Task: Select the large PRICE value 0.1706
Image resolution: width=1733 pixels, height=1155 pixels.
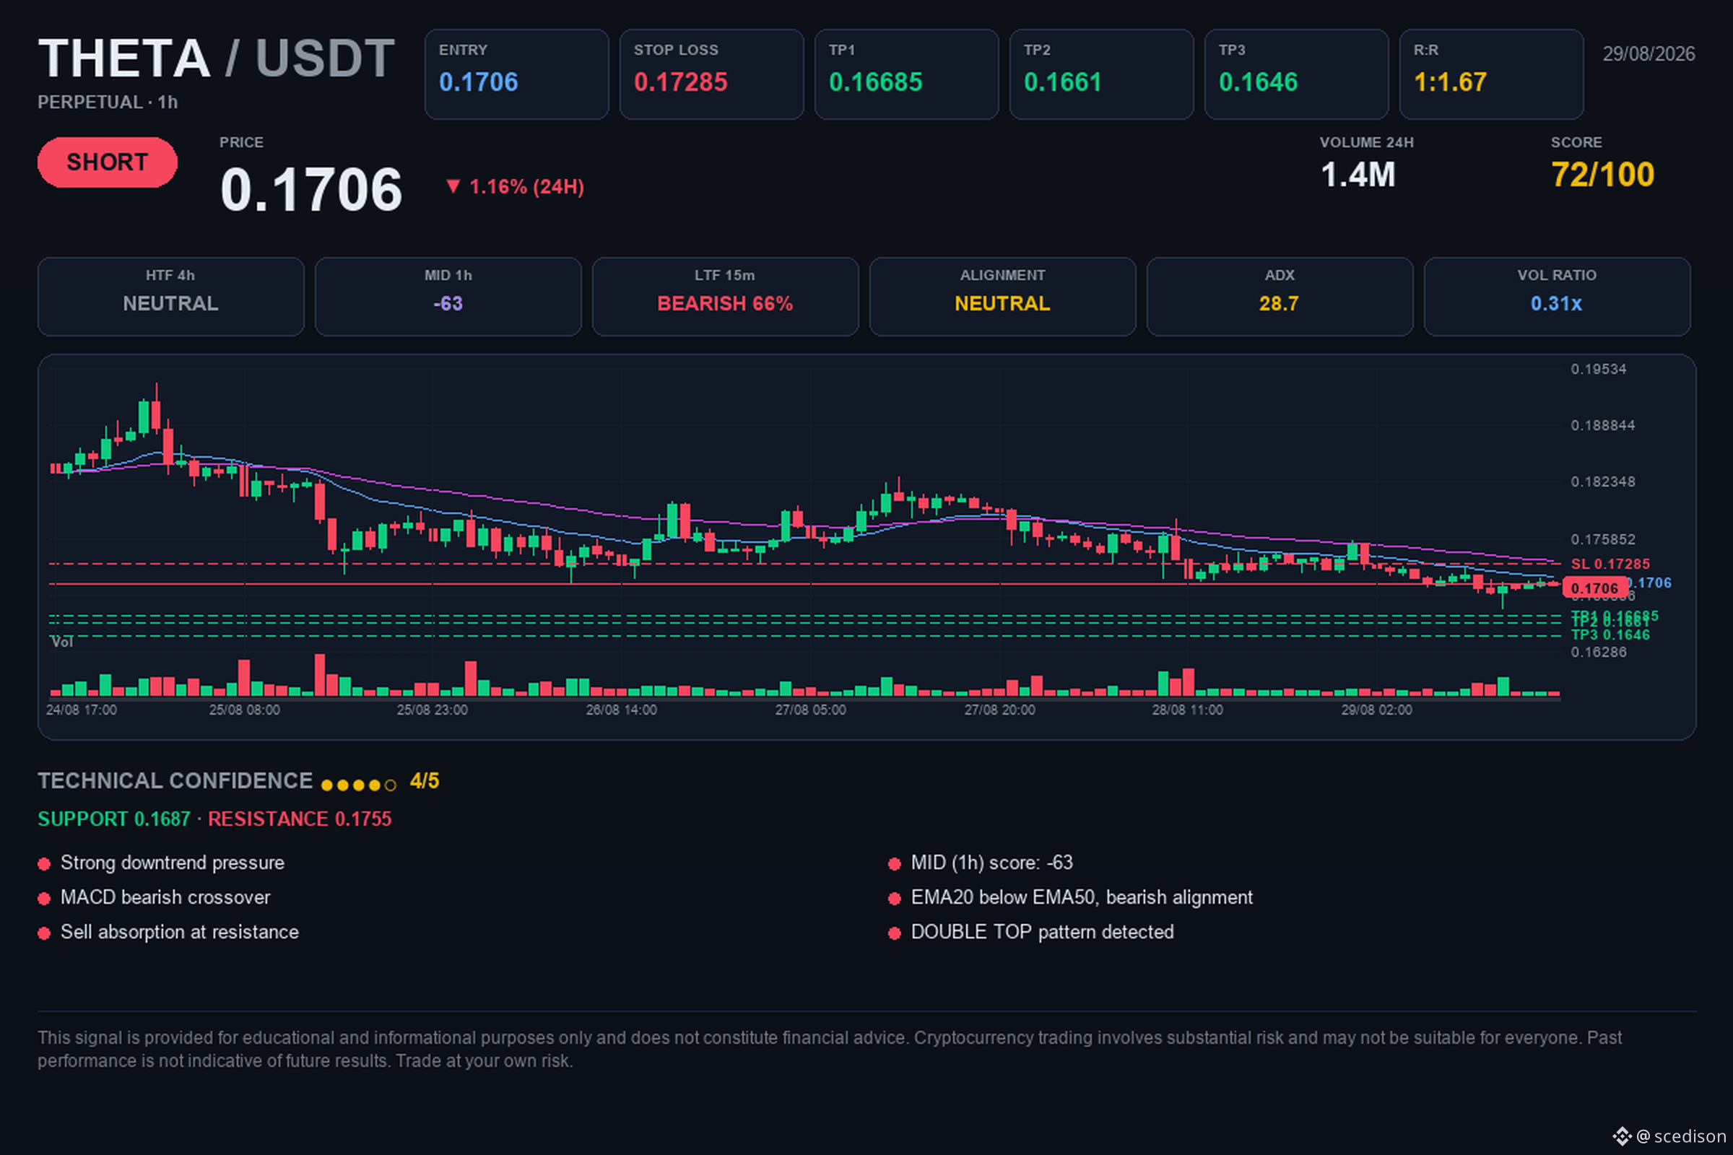Action: pos(312,189)
